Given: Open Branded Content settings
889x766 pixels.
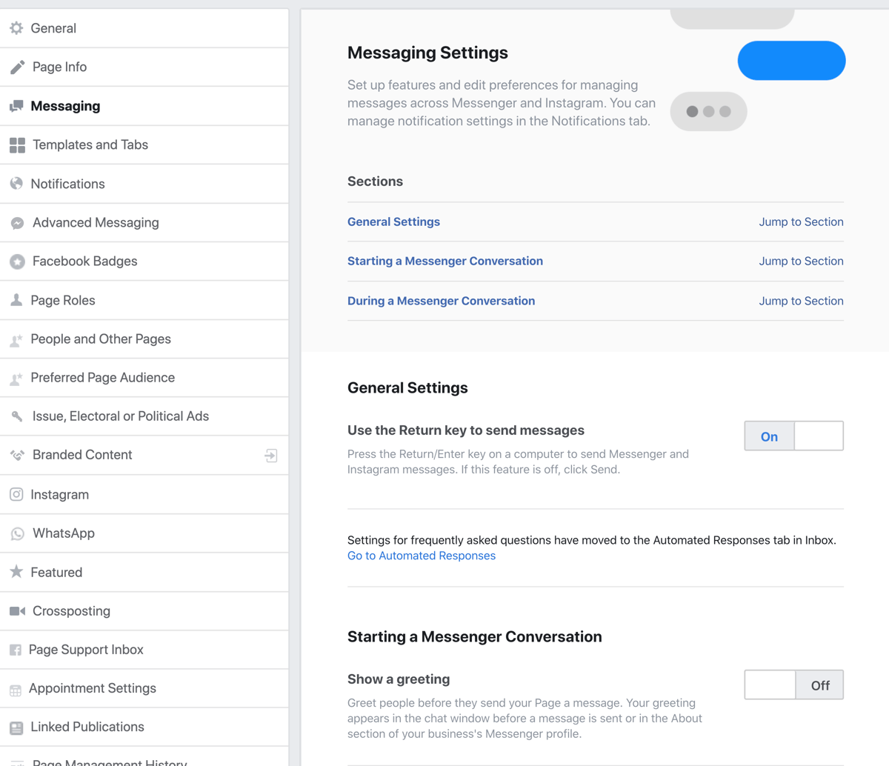Looking at the screenshot, I should [x=144, y=455].
